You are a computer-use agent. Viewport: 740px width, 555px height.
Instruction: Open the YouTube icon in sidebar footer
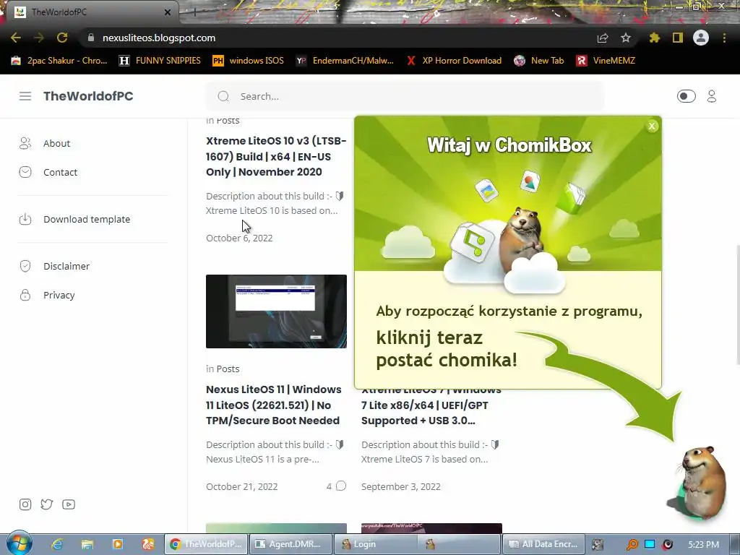[x=69, y=504]
